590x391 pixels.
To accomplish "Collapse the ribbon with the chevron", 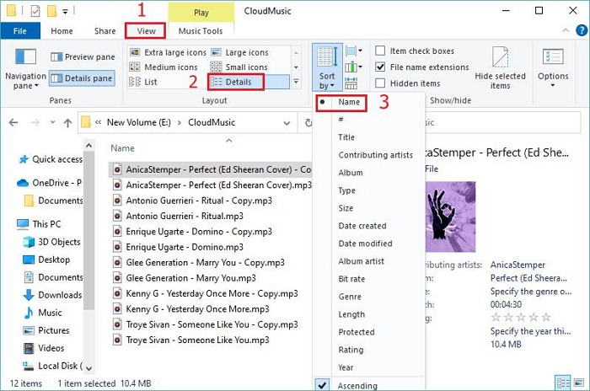I will pyautogui.click(x=566, y=30).
